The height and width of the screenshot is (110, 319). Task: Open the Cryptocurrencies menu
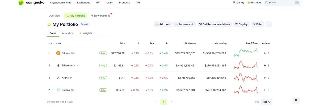[x=61, y=3]
